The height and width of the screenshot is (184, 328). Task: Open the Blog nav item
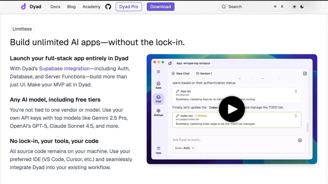[71, 7]
